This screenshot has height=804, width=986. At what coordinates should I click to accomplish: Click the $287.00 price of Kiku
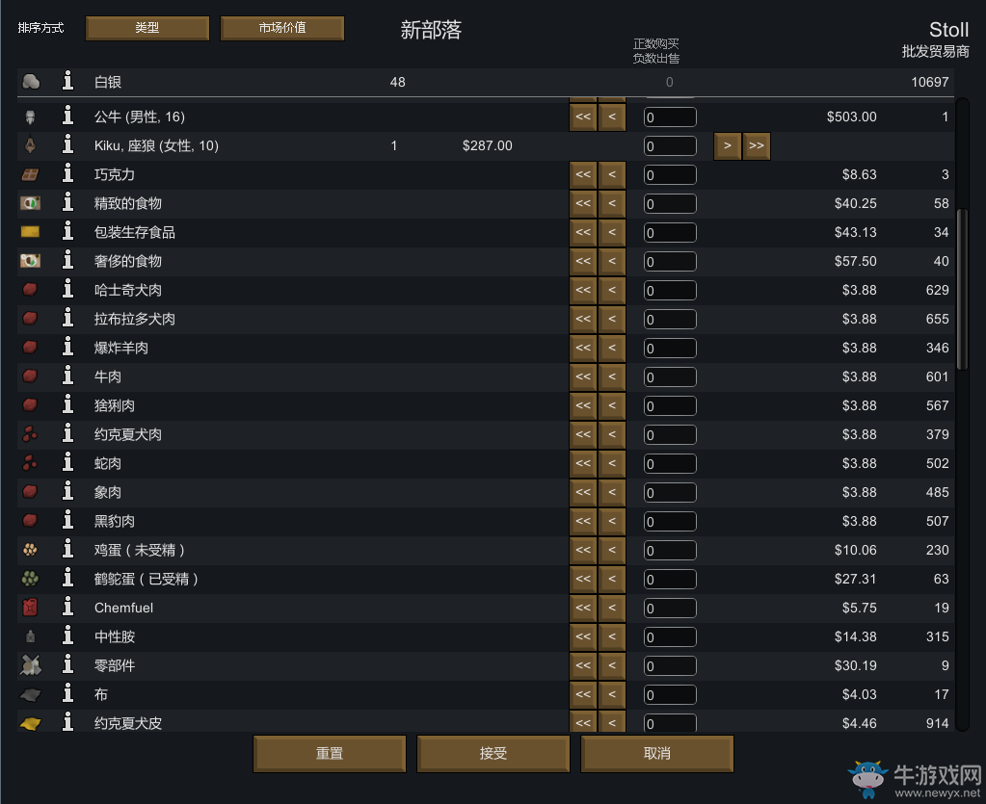click(488, 145)
